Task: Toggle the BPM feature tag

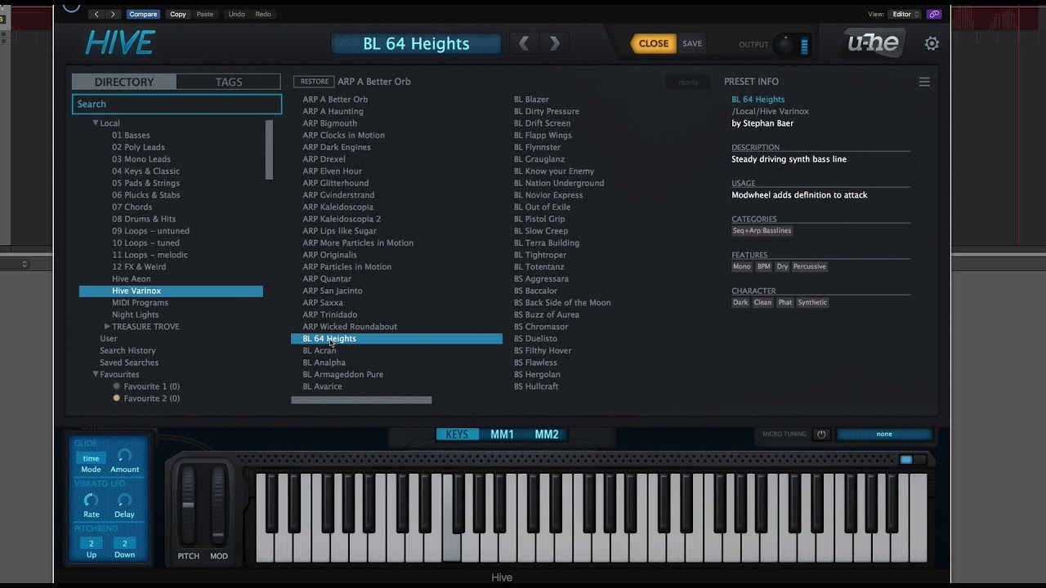Action: (763, 266)
